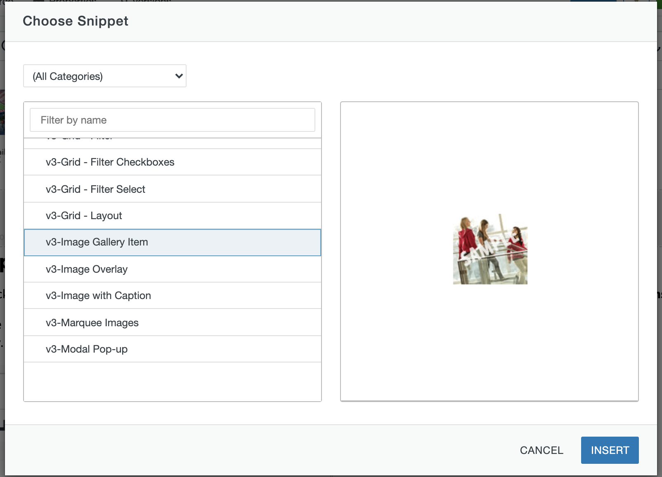The width and height of the screenshot is (662, 477).
Task: Choose the v3-Marquee Images snippet
Action: click(x=173, y=323)
